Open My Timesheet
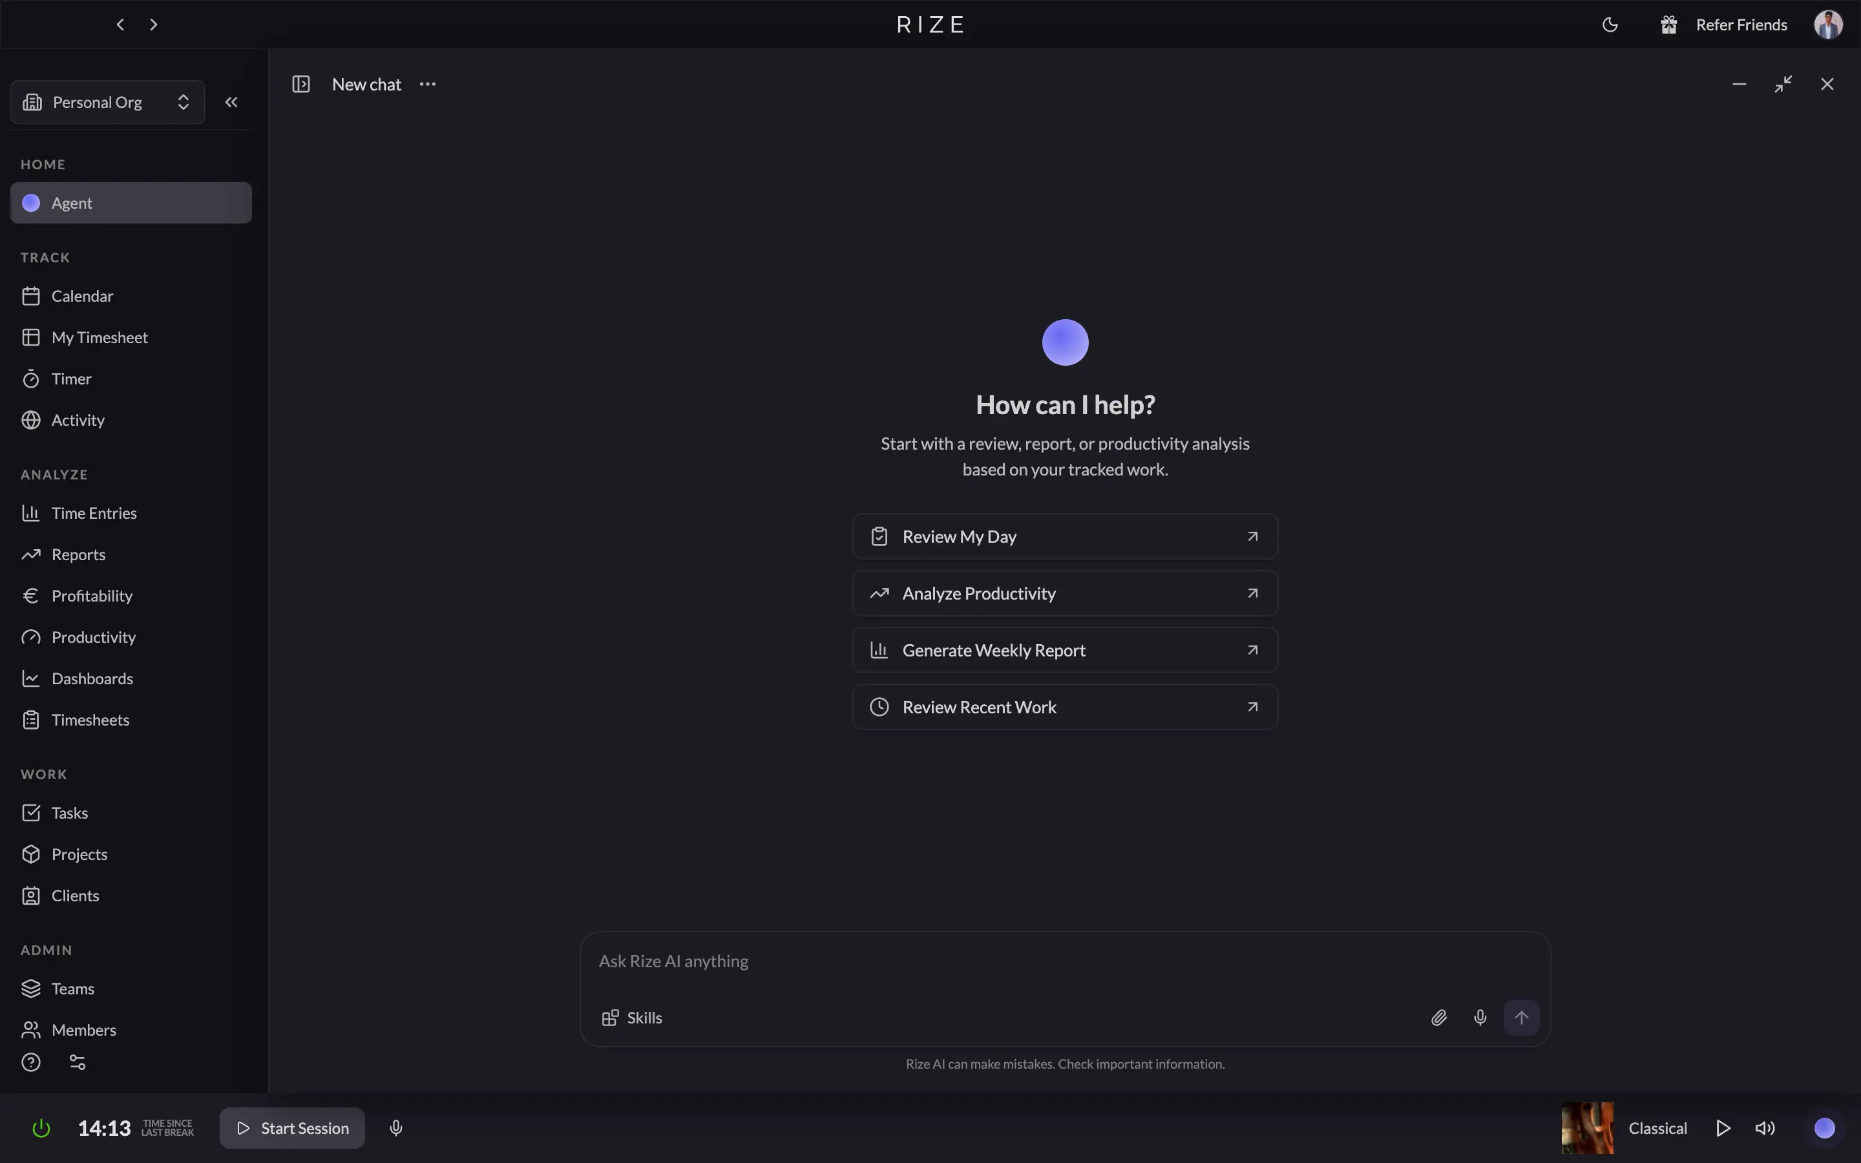This screenshot has height=1163, width=1861. [131, 338]
